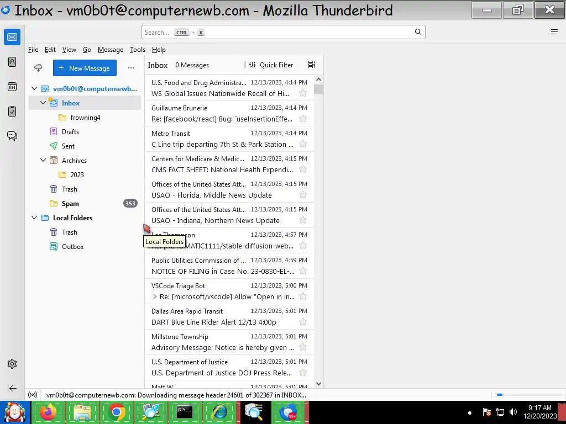Click the network tray icon
The width and height of the screenshot is (566, 424).
click(x=500, y=412)
